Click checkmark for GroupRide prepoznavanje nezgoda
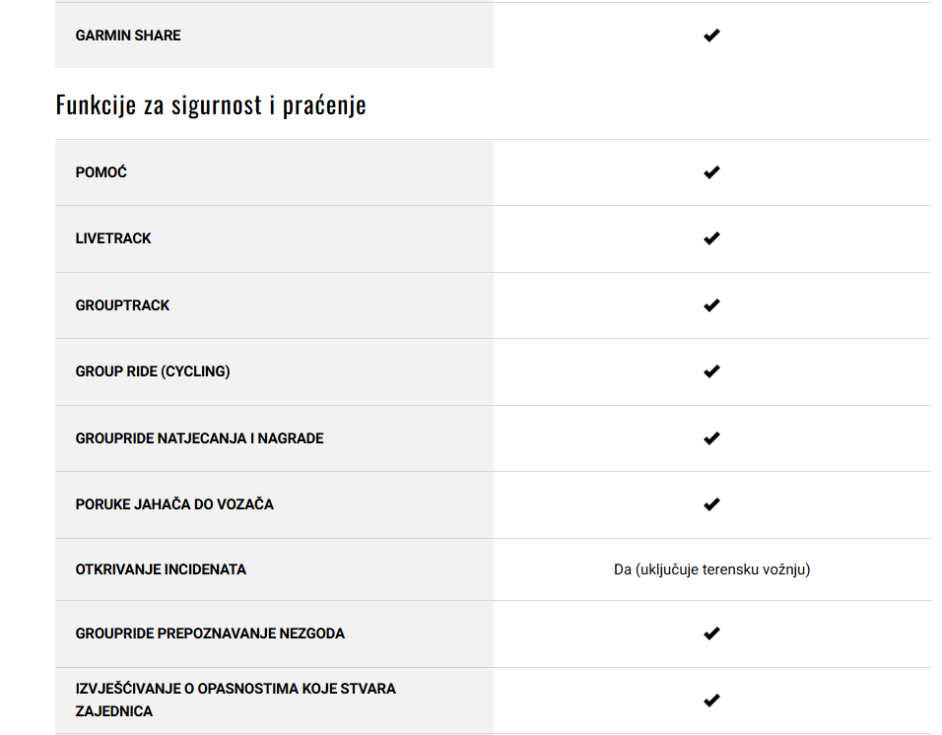 (711, 634)
